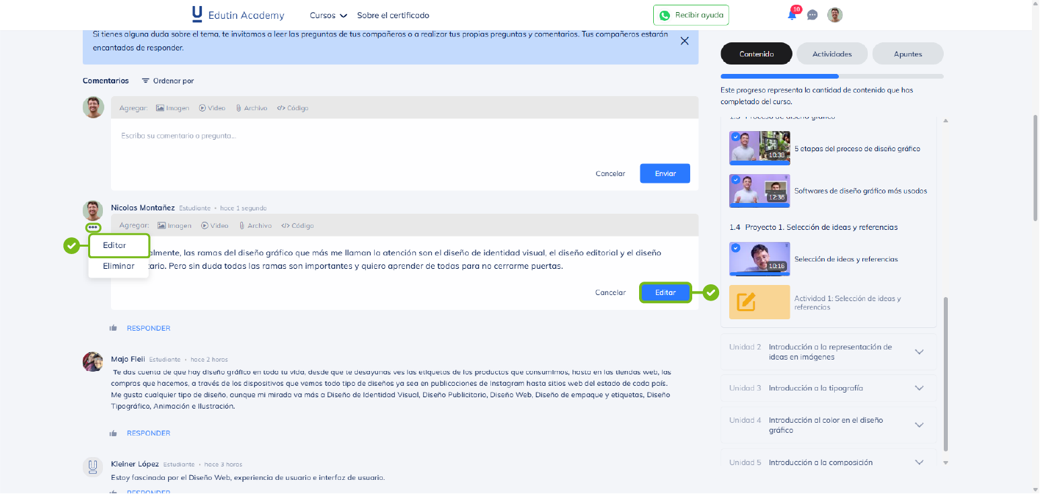This screenshot has width=1040, height=494.
Task: Click the Recibir ayuda WhatsApp button
Action: (x=690, y=15)
